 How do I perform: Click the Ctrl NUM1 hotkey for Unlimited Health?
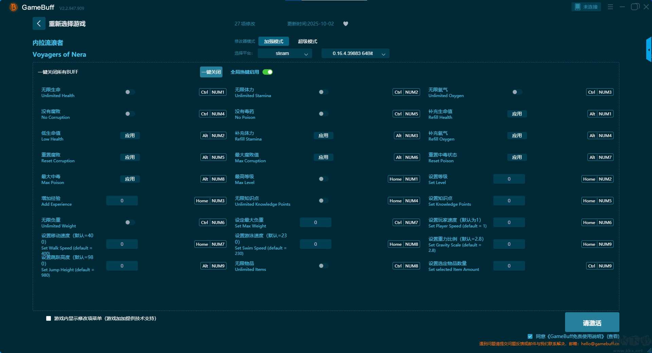(213, 92)
